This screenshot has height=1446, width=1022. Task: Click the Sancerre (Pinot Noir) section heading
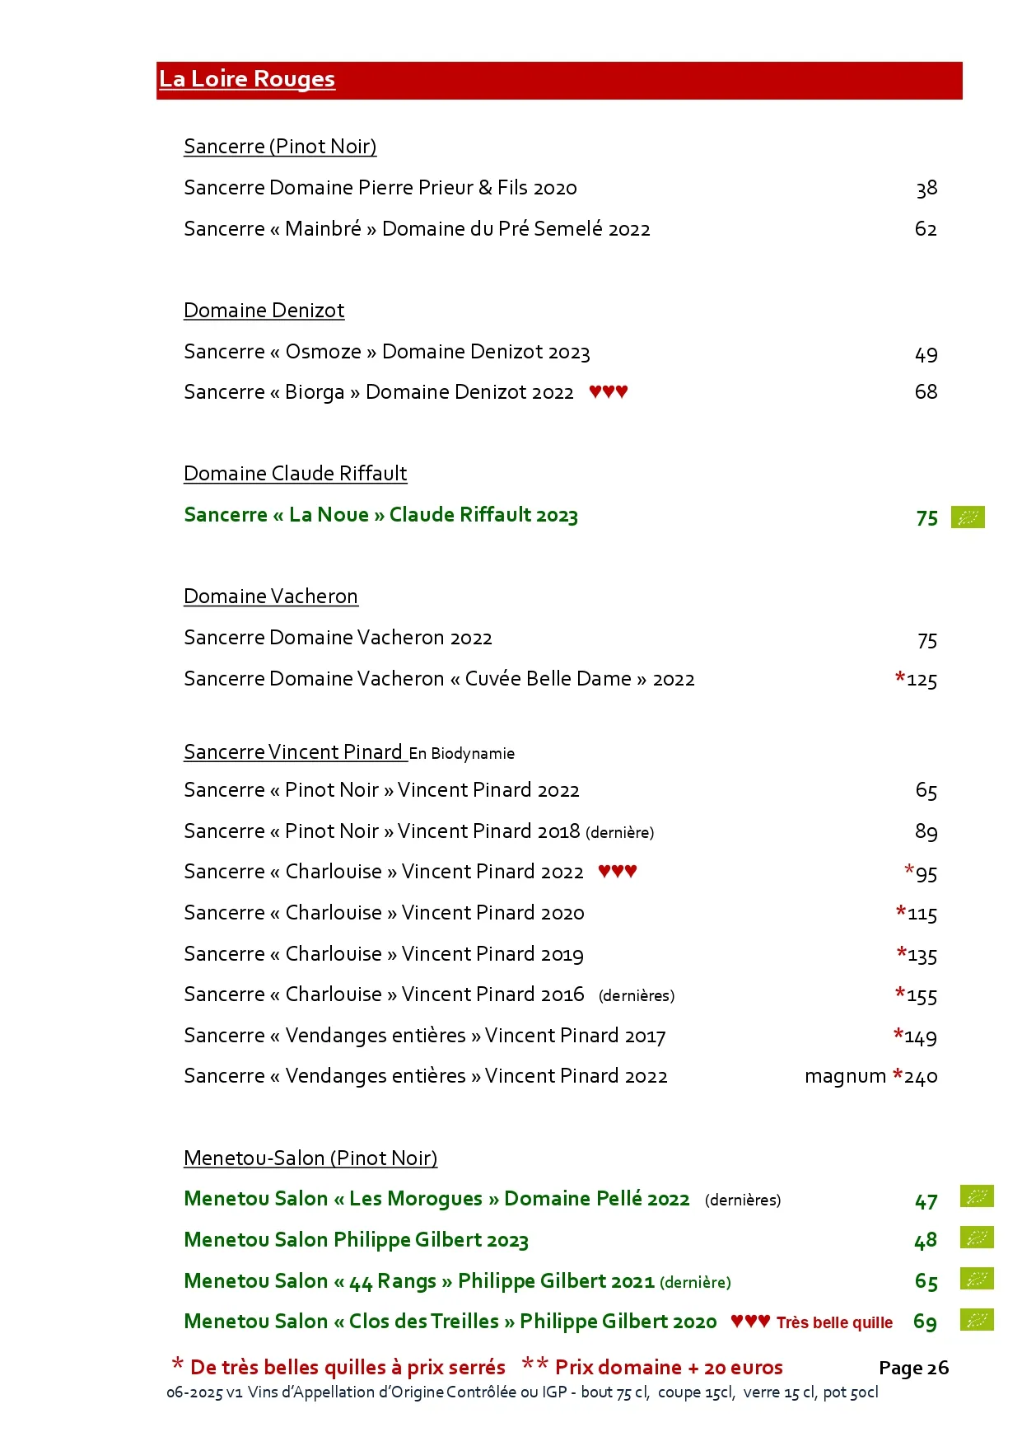[280, 147]
